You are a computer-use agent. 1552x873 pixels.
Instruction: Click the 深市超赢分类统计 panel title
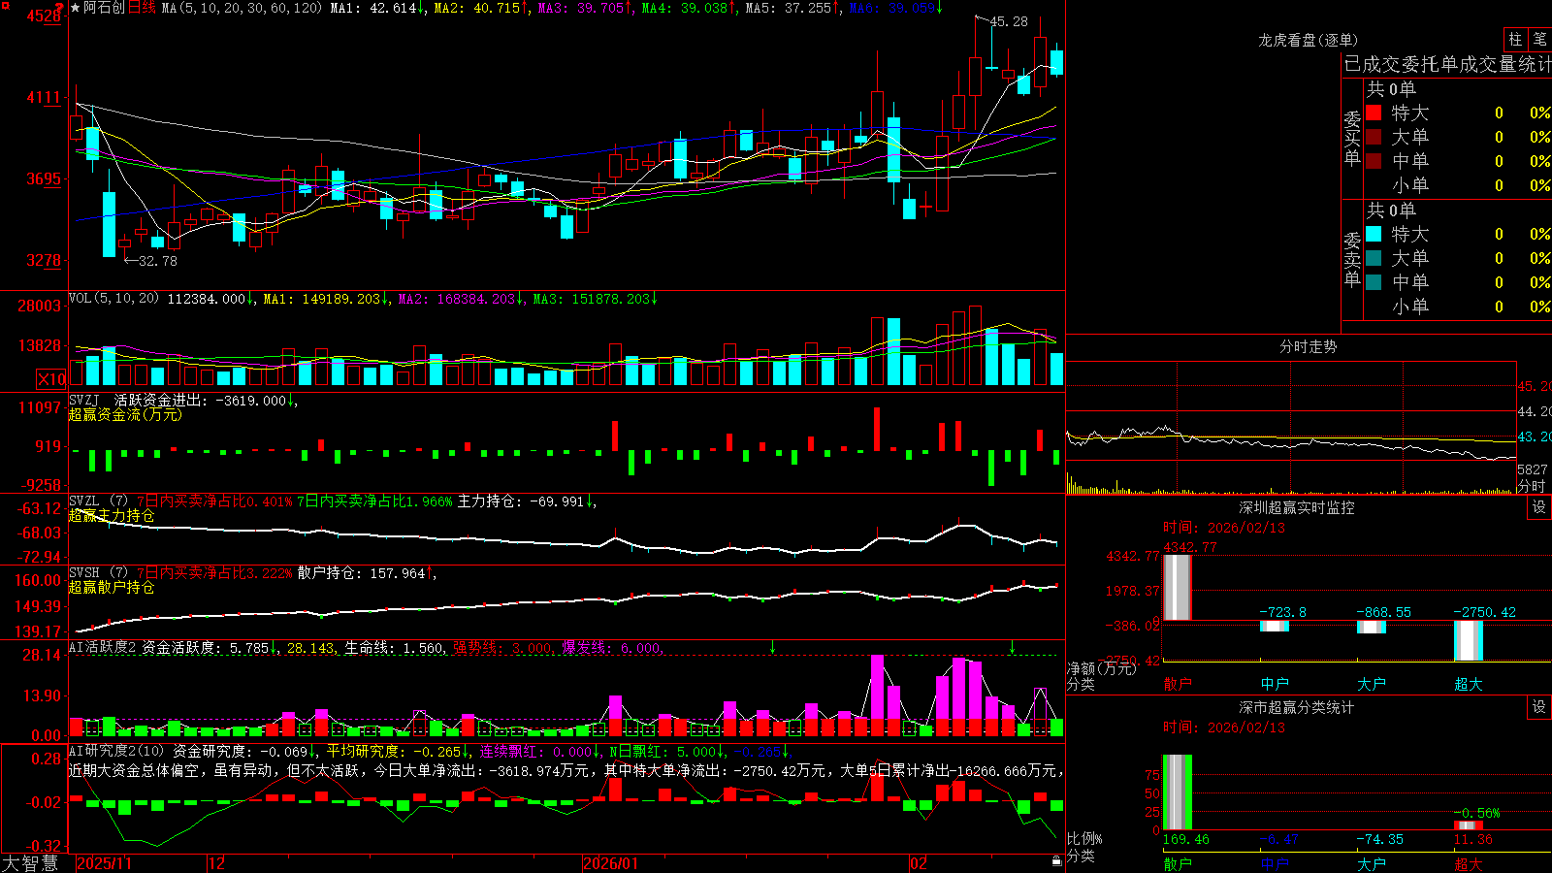tap(1297, 707)
